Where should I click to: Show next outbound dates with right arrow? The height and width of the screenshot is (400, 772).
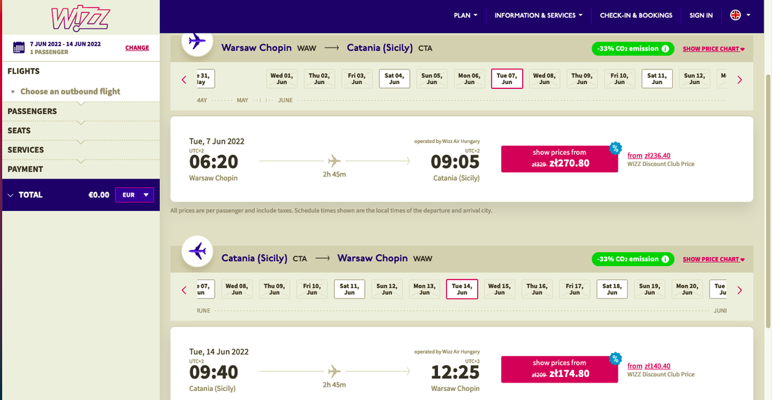point(740,80)
